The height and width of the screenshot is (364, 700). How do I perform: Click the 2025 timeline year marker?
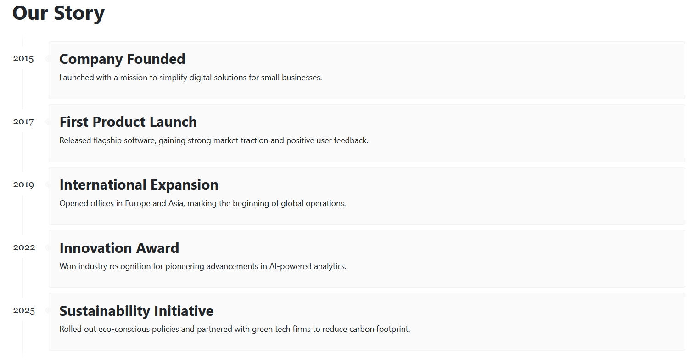click(x=24, y=311)
